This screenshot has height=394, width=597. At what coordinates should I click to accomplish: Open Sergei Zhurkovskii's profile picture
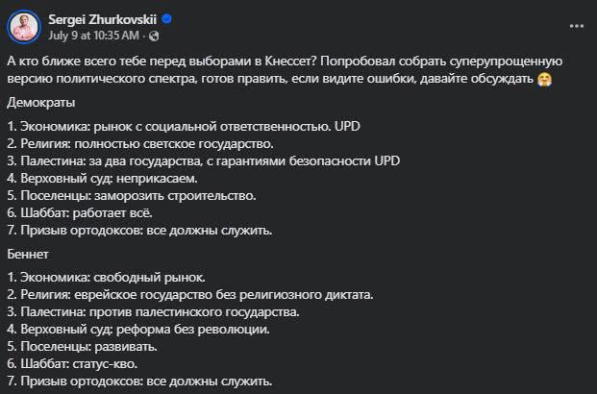pyautogui.click(x=24, y=27)
